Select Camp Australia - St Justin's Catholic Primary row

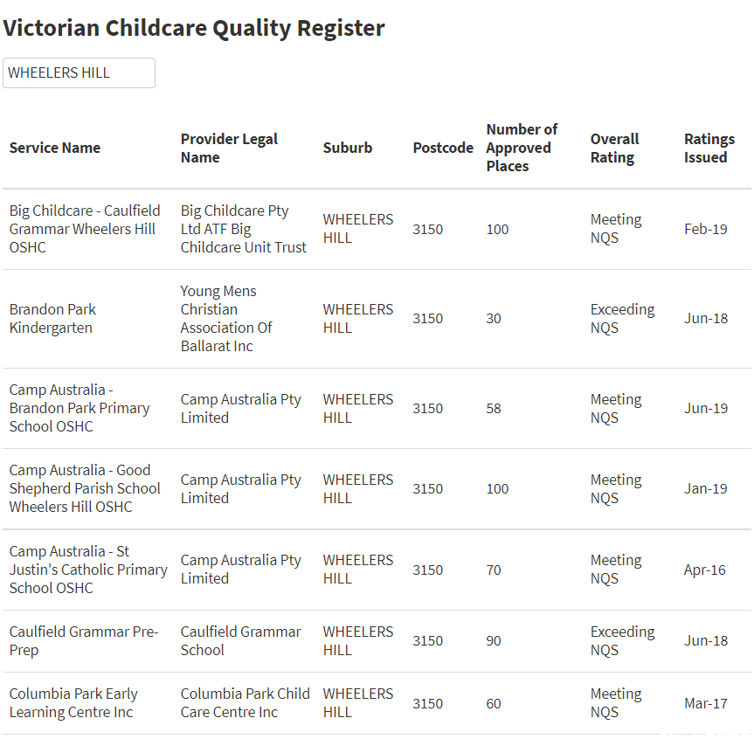point(377,570)
